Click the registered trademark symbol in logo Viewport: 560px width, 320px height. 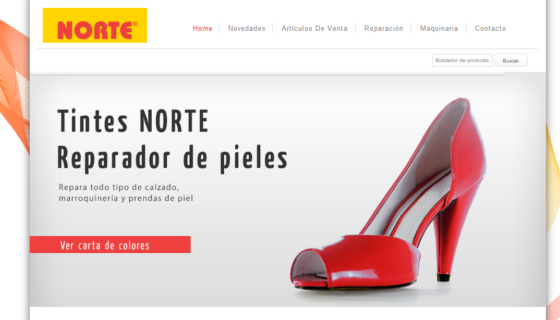click(135, 24)
